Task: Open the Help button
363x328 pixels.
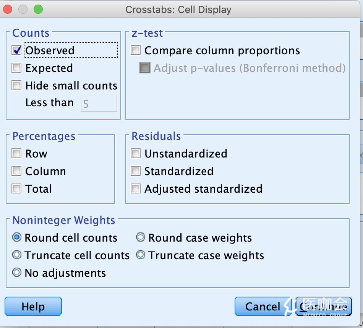Action: (33, 307)
